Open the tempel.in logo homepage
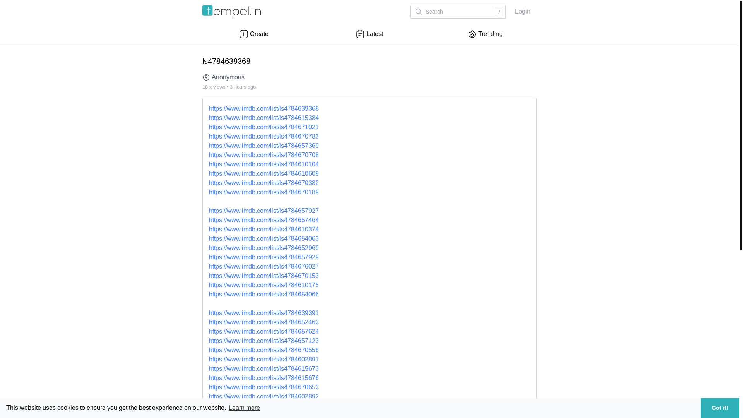The width and height of the screenshot is (743, 418). 231,12
